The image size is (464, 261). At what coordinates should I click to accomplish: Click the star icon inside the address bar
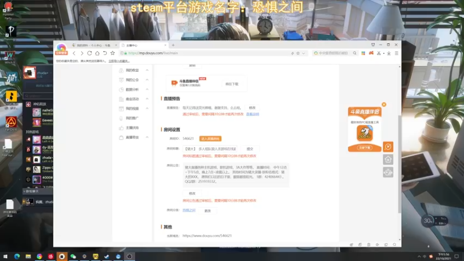[x=298, y=53]
